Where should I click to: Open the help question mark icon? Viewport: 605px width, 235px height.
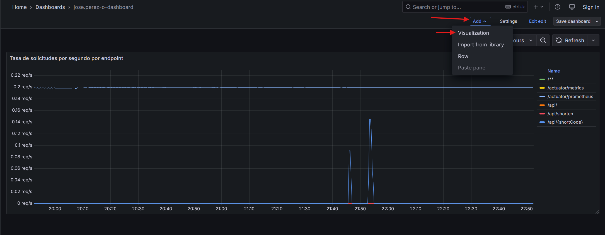pos(557,7)
